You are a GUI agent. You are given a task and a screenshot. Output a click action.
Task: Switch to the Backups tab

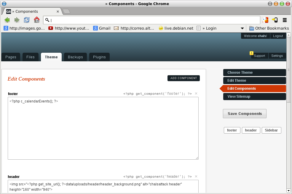pos(75,57)
